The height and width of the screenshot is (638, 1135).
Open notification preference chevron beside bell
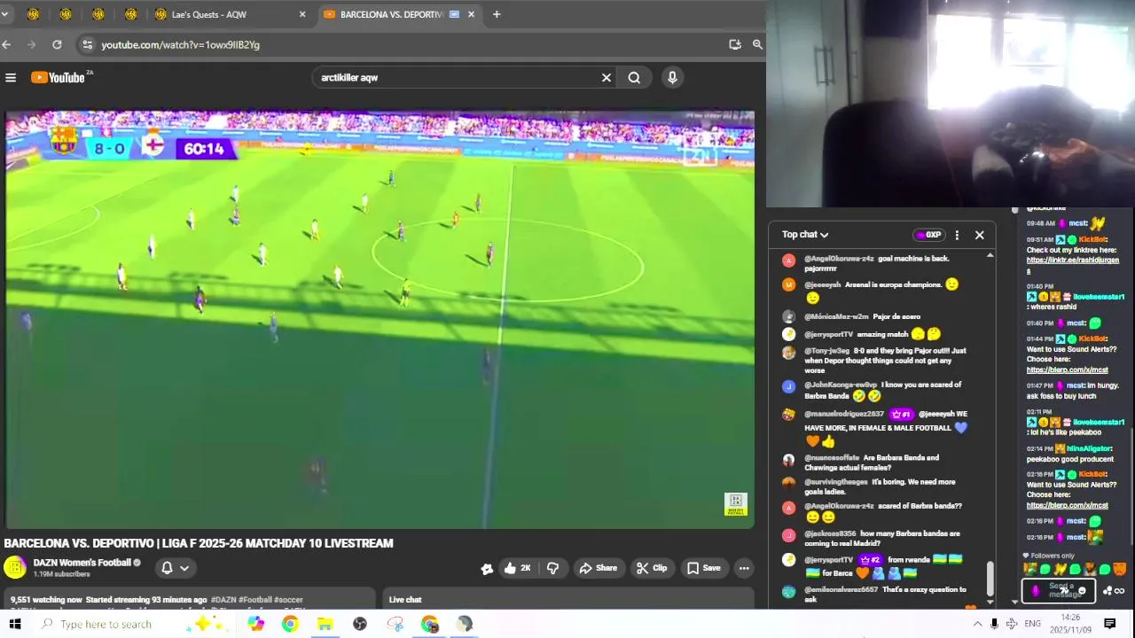pos(184,568)
